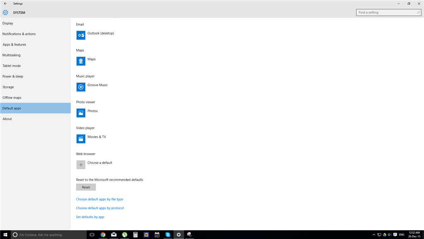The height and width of the screenshot is (239, 424).
Task: Show hidden tray icons with the chevron
Action: tap(374, 235)
